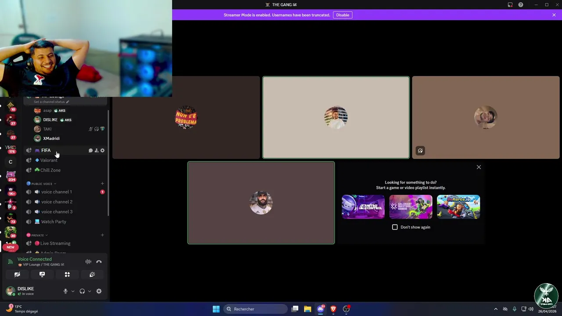
Task: Open User Settings gear icon
Action: [x=99, y=291]
